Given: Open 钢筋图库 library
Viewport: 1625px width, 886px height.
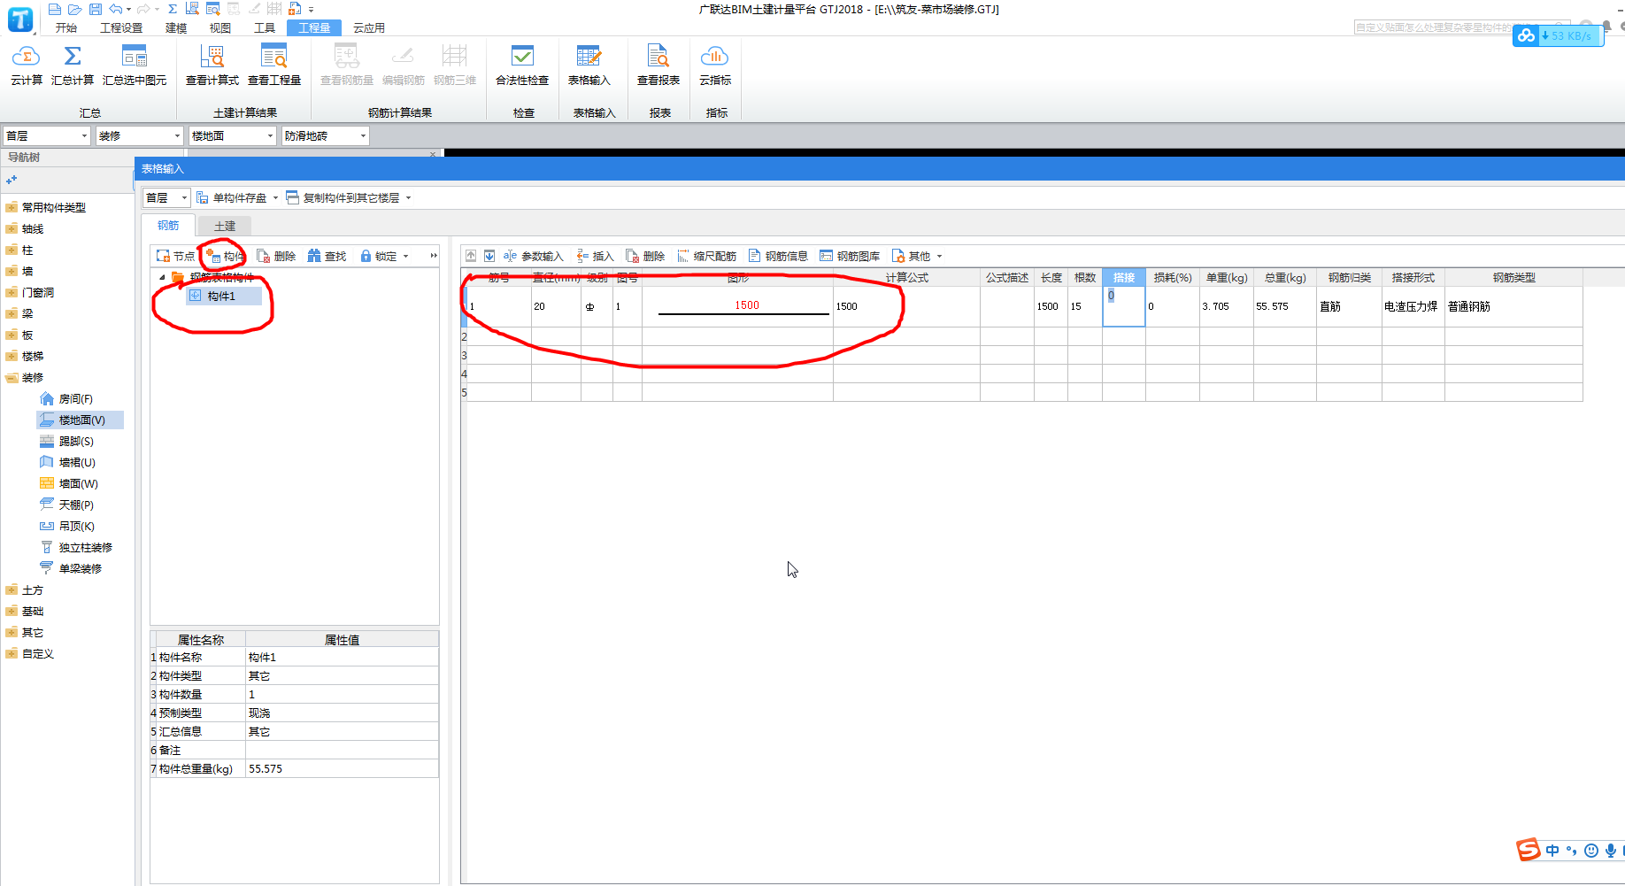Looking at the screenshot, I should pos(850,256).
